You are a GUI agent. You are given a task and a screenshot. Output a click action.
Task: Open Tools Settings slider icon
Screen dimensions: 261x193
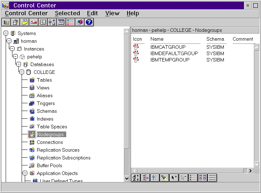(52, 22)
